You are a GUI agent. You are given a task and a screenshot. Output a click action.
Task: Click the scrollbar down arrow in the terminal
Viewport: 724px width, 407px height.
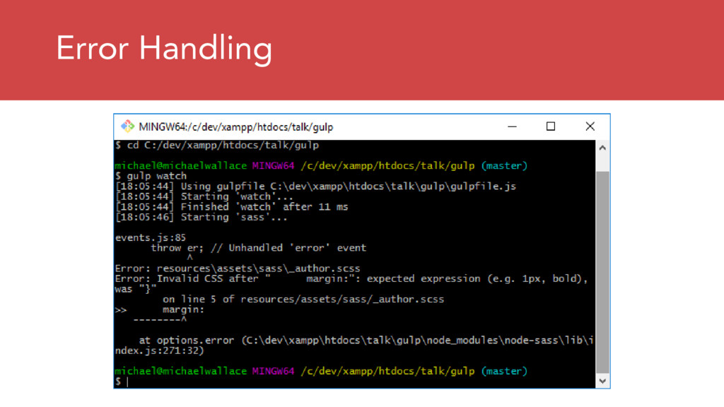pos(602,381)
